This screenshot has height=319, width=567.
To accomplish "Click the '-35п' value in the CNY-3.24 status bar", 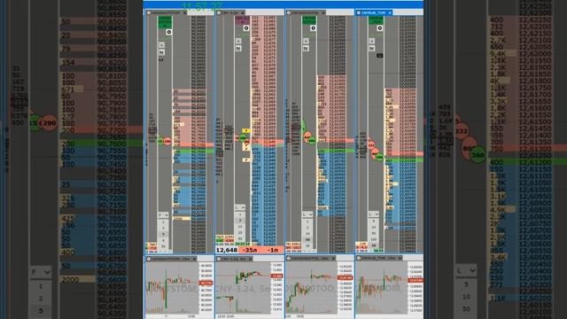I will [x=250, y=250].
